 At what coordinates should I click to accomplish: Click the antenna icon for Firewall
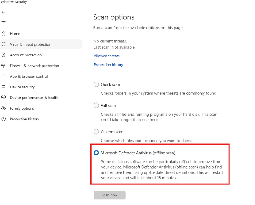(3, 66)
